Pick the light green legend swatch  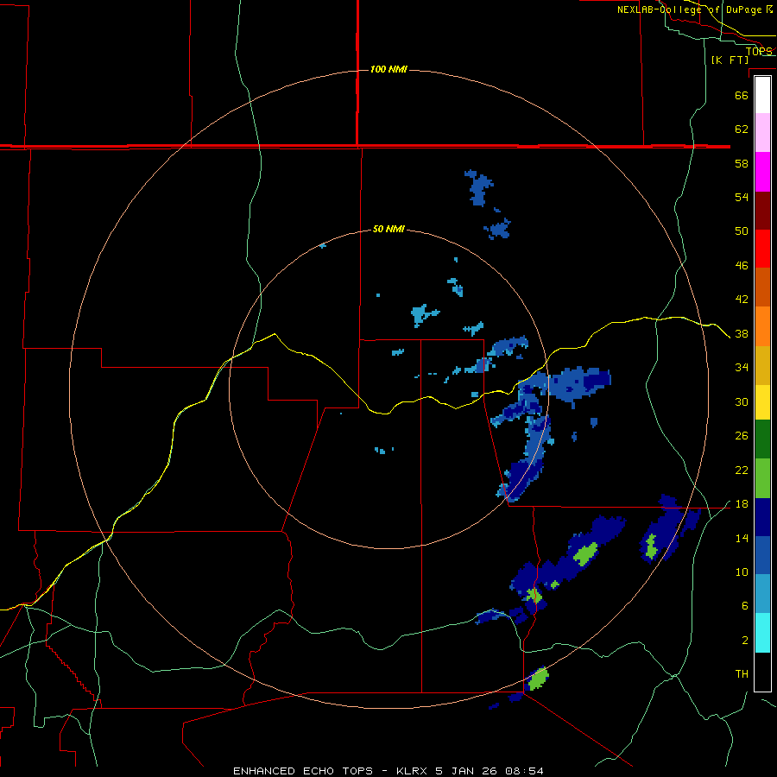tap(762, 478)
